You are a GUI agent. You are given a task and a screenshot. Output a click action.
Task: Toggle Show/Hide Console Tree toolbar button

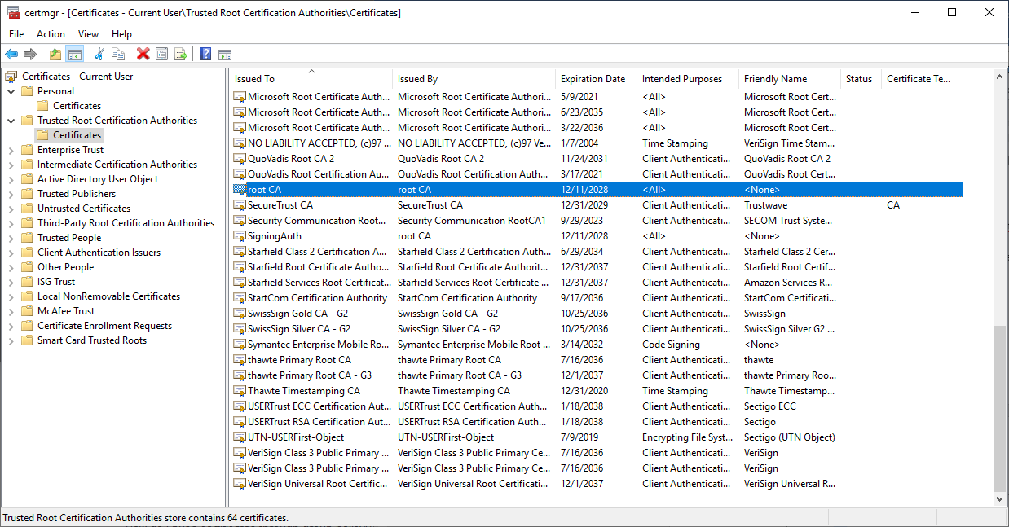[74, 55]
